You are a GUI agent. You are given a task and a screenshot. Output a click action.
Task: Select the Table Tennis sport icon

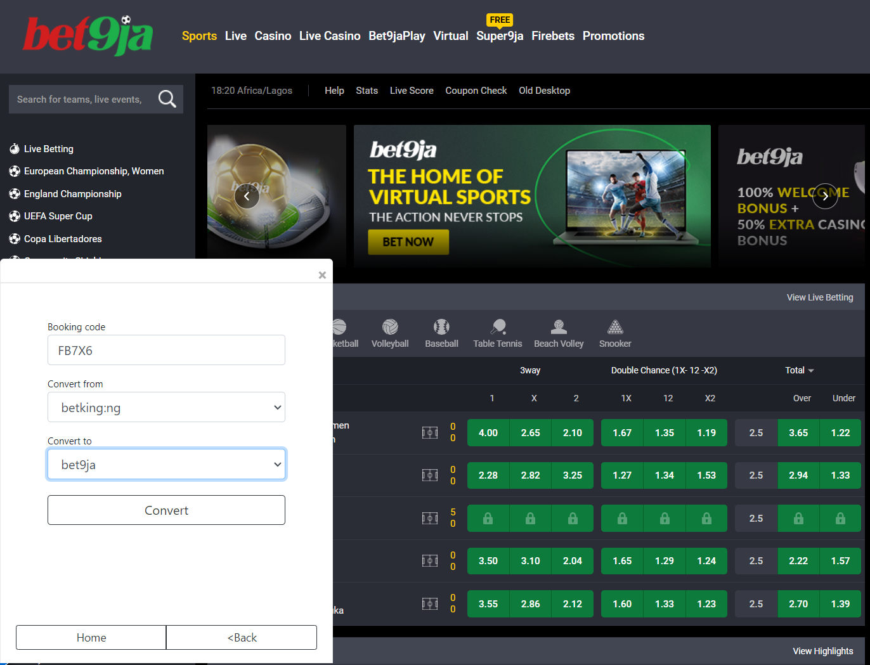coord(498,333)
